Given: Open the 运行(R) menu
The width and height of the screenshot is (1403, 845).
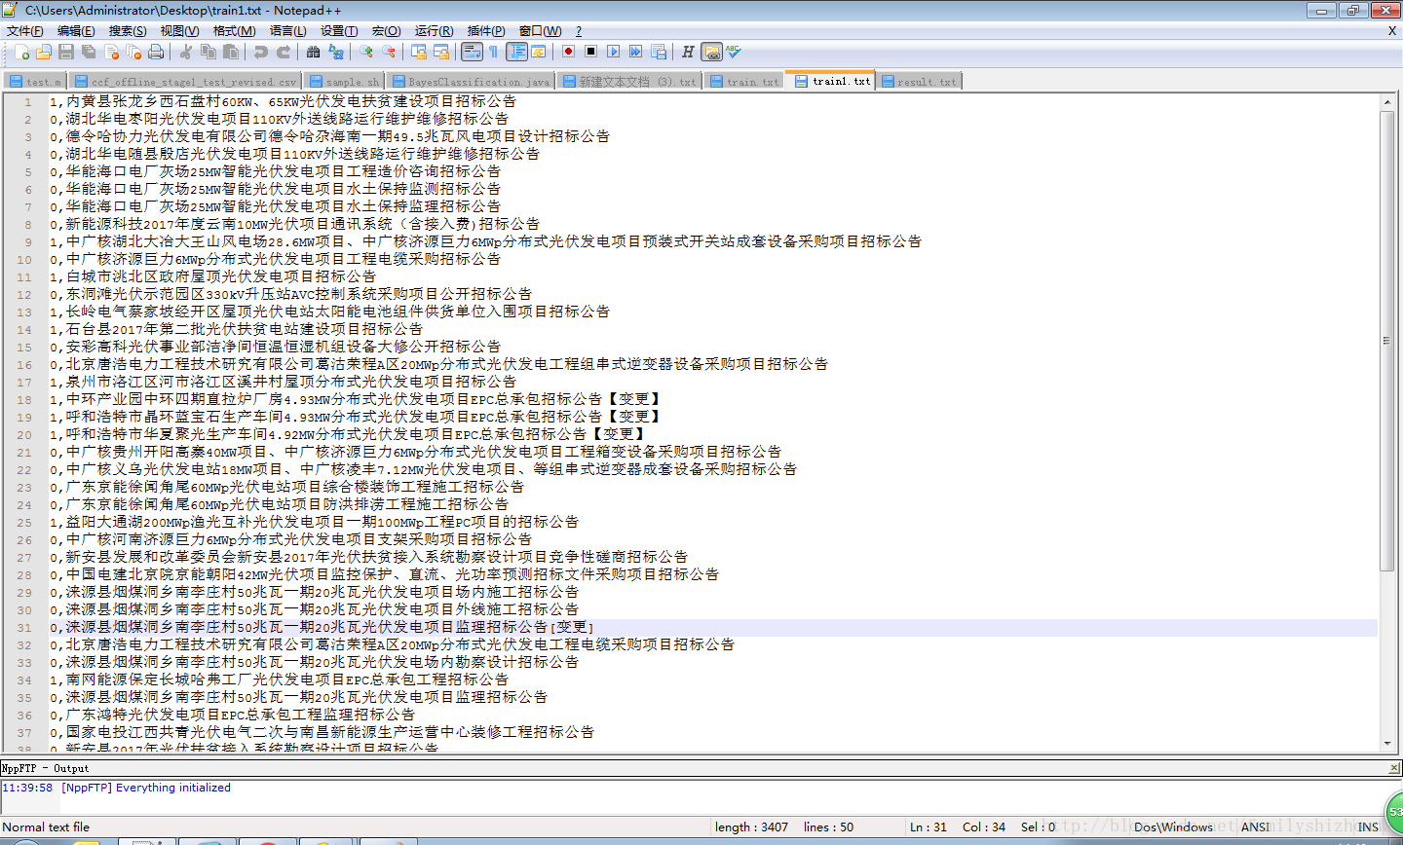Looking at the screenshot, I should [x=434, y=31].
